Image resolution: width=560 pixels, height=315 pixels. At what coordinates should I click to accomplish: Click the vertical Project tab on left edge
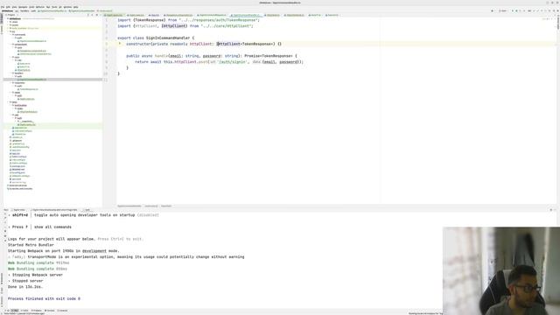[2, 19]
